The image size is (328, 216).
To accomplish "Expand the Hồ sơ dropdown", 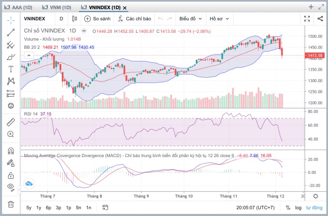I will pos(219,19).
